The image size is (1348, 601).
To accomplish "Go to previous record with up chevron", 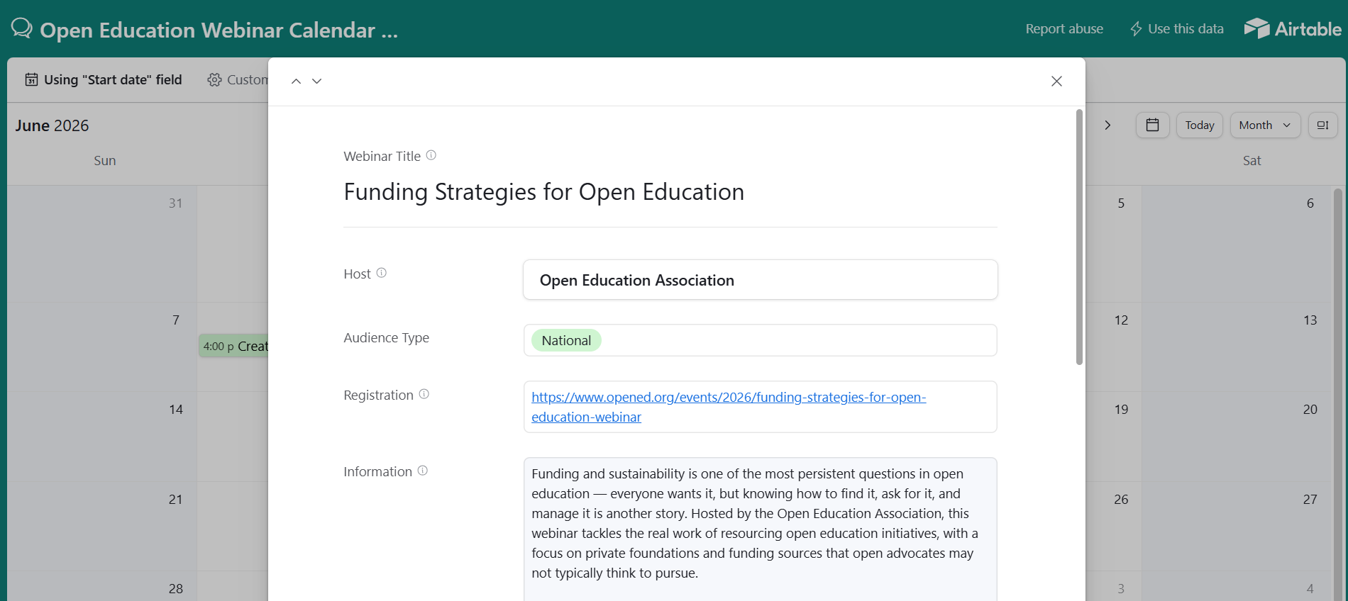I will pos(296,81).
